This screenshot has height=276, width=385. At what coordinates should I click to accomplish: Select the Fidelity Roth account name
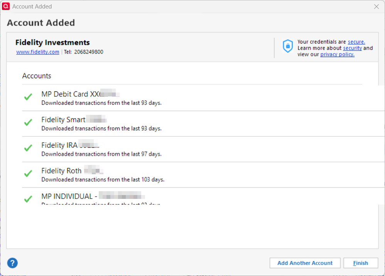click(72, 171)
